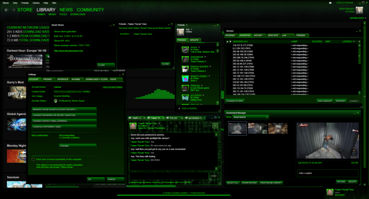Open the Steam menu
The width and height of the screenshot is (369, 199).
tap(6, 3)
